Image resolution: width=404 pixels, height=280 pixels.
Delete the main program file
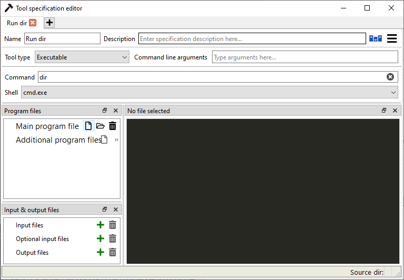point(113,126)
